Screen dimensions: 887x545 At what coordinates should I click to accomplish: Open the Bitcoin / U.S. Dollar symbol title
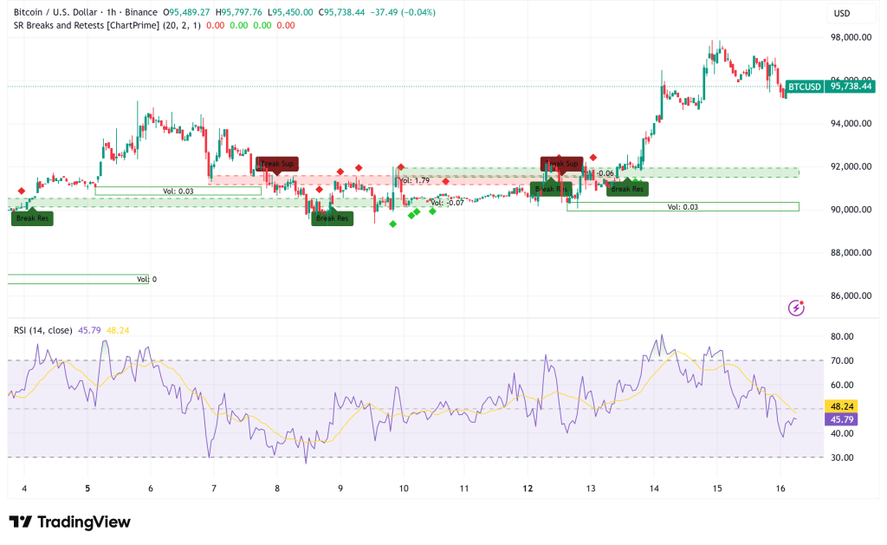point(55,13)
